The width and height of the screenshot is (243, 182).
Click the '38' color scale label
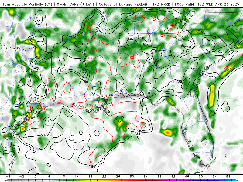[159, 177]
